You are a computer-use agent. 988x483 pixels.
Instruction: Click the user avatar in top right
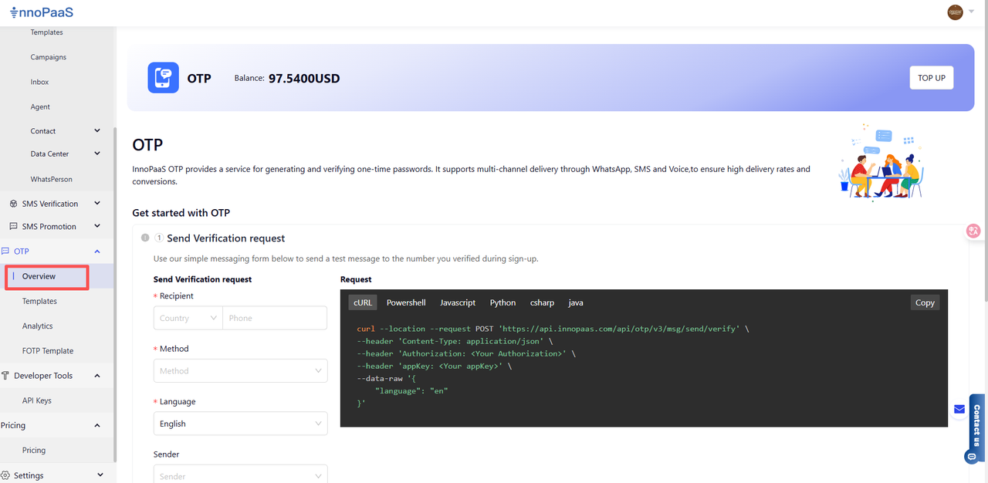955,12
